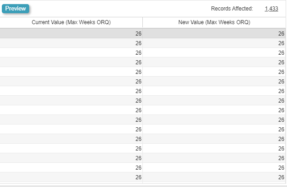287x187 pixels.
Task: Click twelfth row's New Value cell
Action: (x=214, y=139)
